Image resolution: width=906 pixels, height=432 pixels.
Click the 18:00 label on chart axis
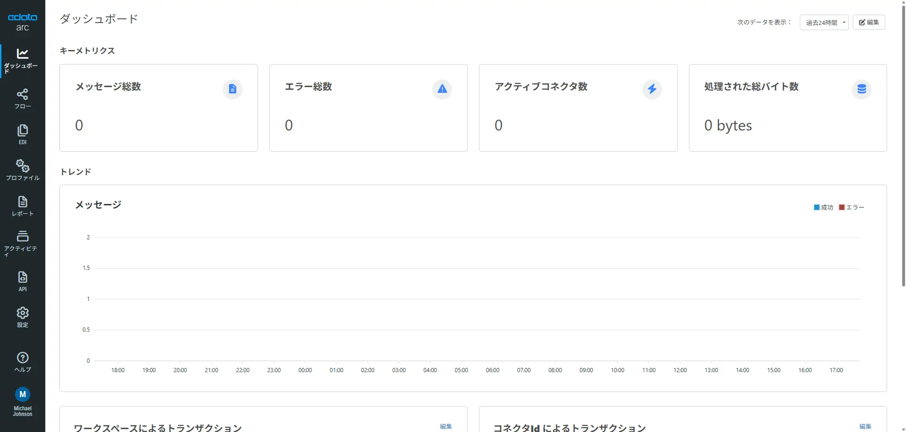point(118,370)
